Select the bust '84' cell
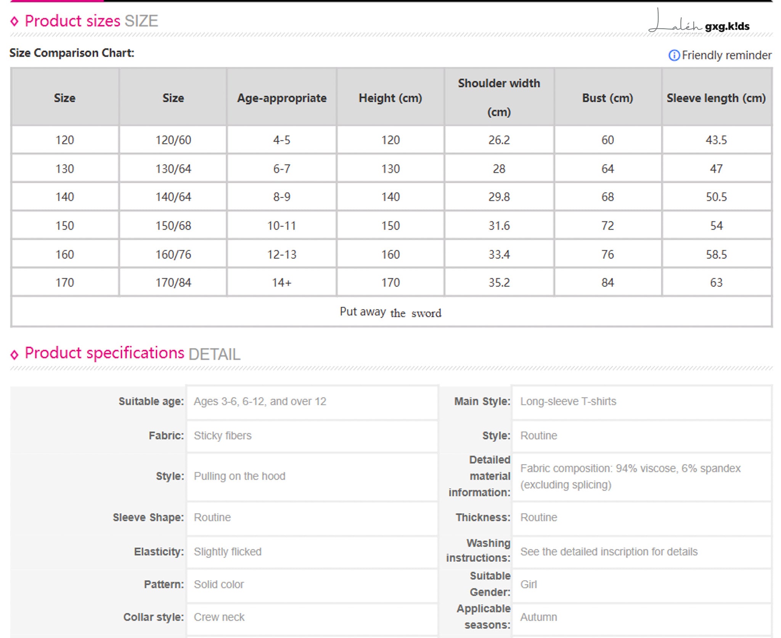This screenshot has height=638, width=781. [607, 283]
